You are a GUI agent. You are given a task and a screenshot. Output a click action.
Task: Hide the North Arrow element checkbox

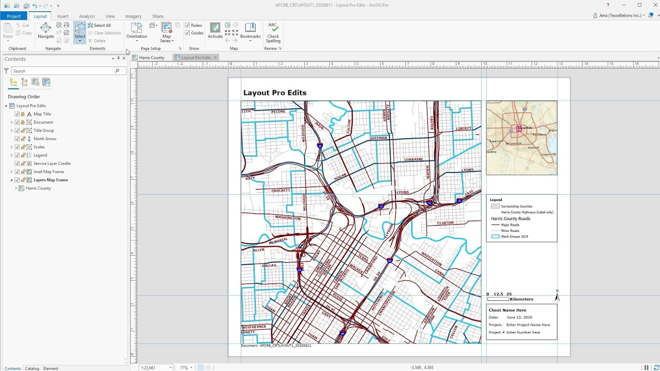click(17, 139)
